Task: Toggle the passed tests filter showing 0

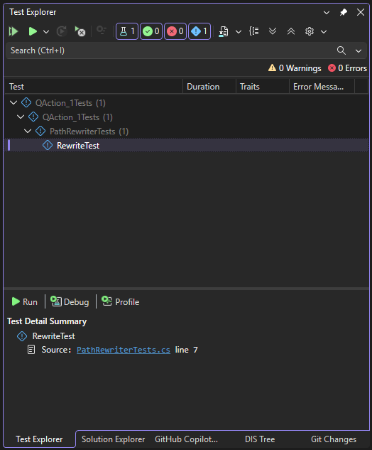Action: point(151,31)
